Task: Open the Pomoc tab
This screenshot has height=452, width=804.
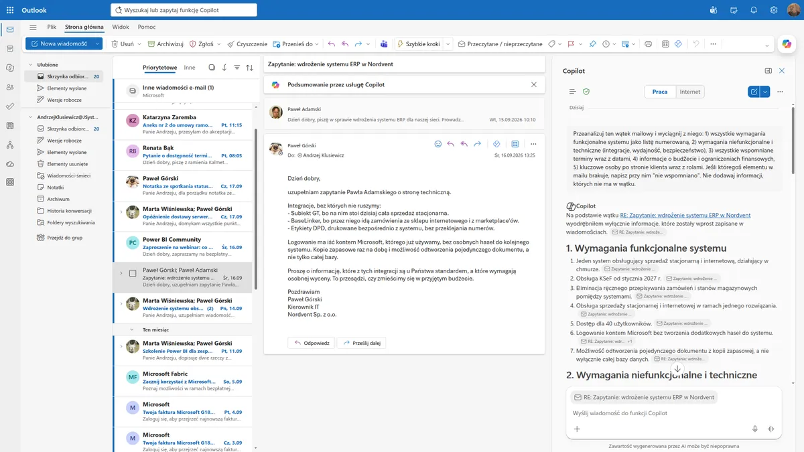Action: click(147, 27)
